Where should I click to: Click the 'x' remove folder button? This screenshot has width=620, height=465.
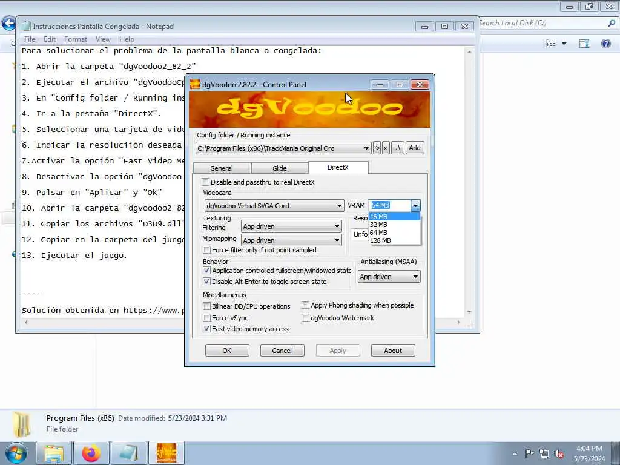[x=386, y=148]
